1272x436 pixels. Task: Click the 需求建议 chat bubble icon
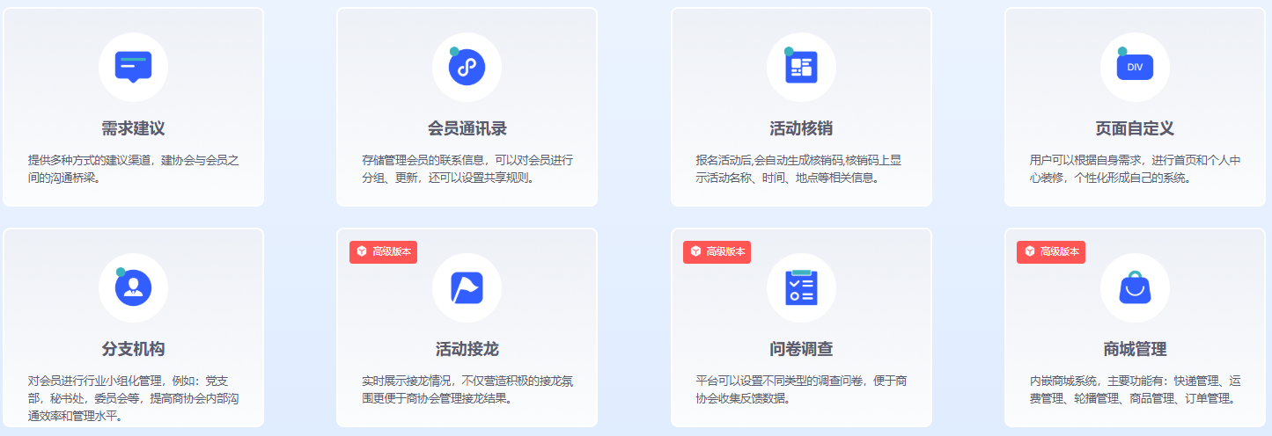coord(133,67)
